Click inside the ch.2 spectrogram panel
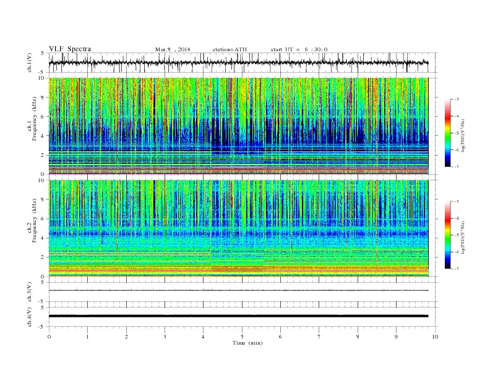The width and height of the screenshot is (490, 378). (x=239, y=228)
